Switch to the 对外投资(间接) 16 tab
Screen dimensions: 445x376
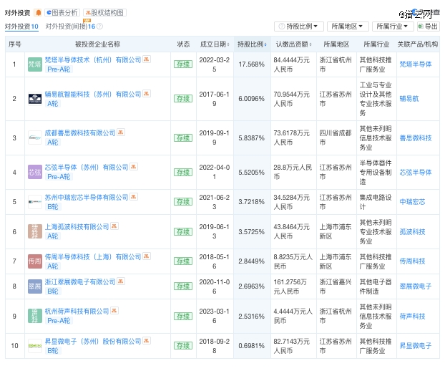[x=70, y=26]
